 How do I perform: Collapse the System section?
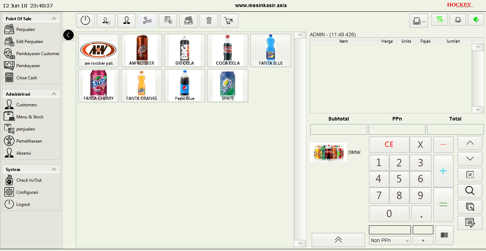[54, 169]
